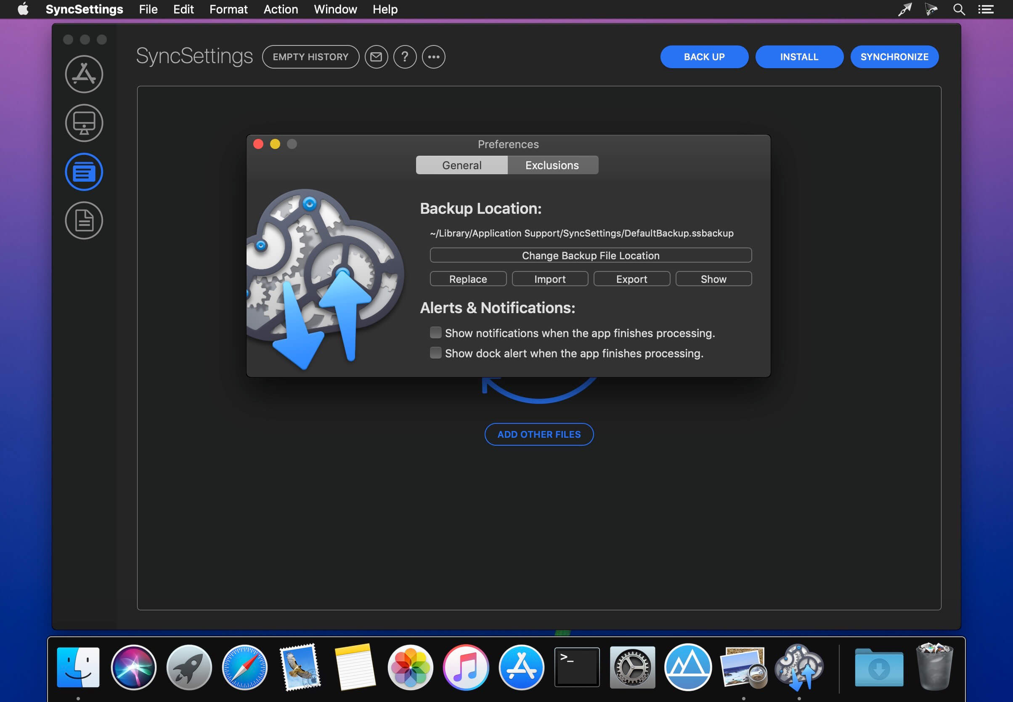
Task: Open the more options ellipsis button
Action: 434,57
